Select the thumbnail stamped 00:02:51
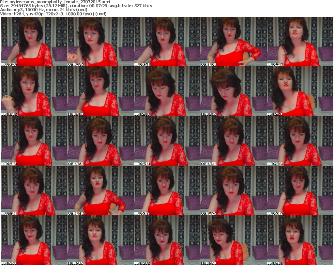Viewport: 334px width, 265px height. pyautogui.click(x=300, y=91)
